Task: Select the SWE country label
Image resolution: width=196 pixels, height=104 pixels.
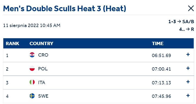Action: click(43, 96)
